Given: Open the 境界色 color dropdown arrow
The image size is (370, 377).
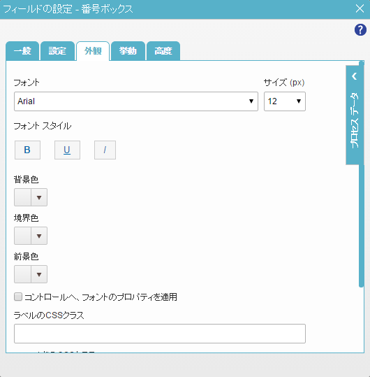Looking at the screenshot, I should [39, 236].
